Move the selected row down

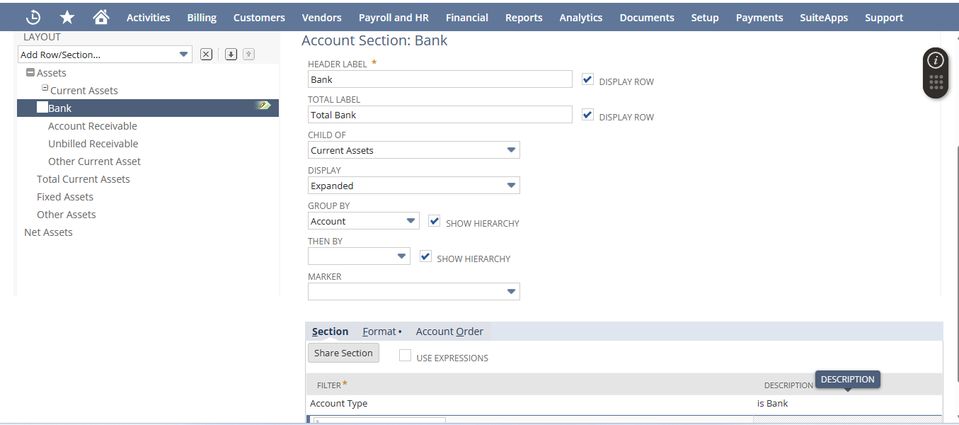pos(231,55)
